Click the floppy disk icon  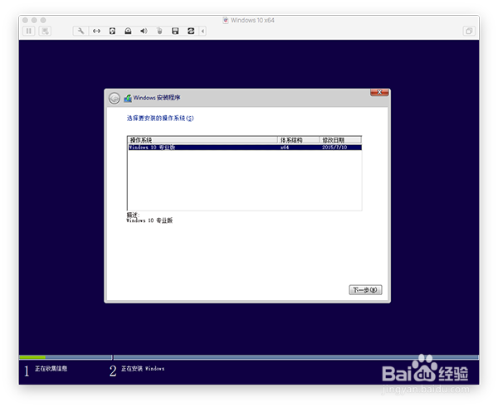pos(175,31)
